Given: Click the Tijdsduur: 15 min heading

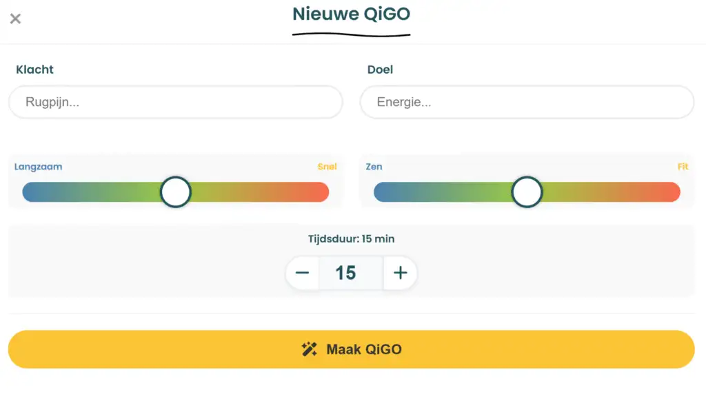Looking at the screenshot, I should pyautogui.click(x=351, y=238).
